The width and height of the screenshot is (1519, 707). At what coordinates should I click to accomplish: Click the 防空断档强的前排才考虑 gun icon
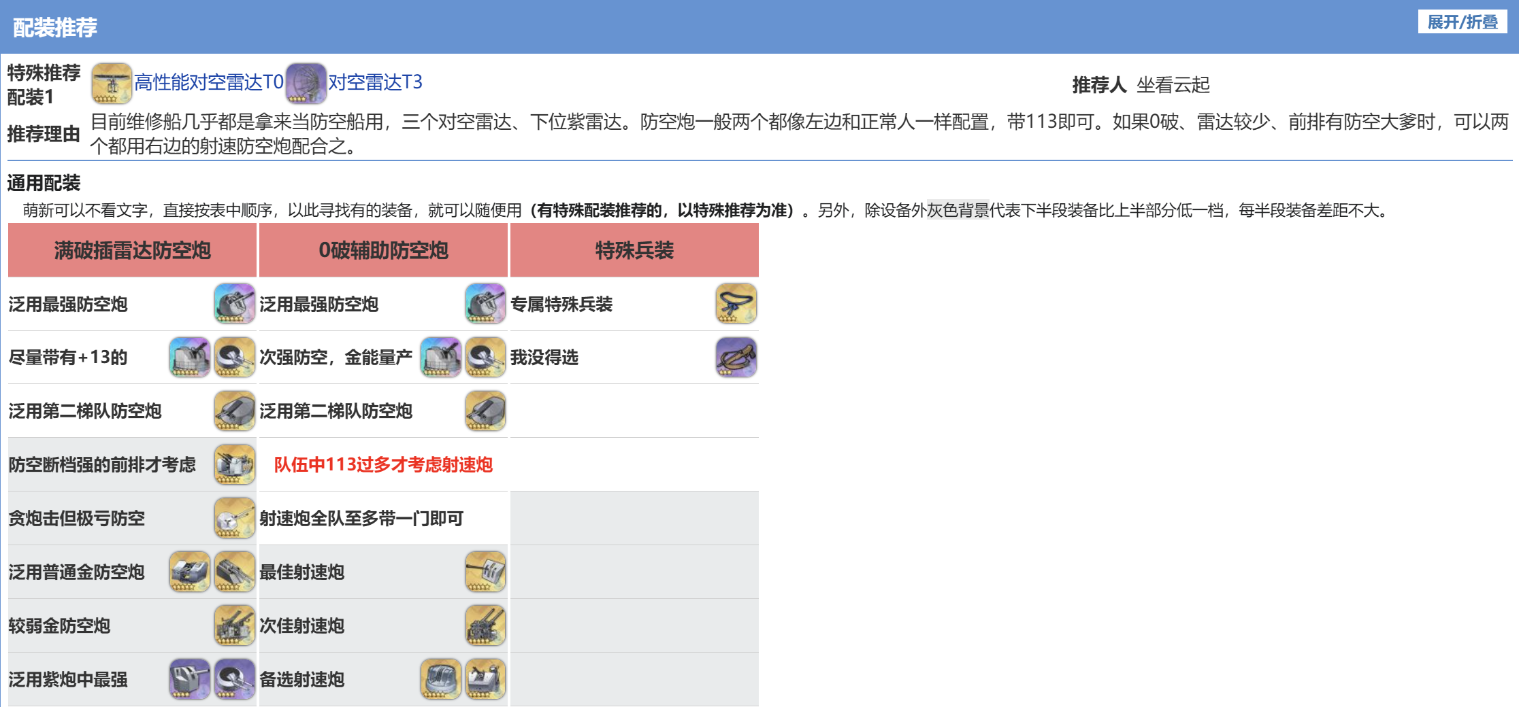[234, 464]
